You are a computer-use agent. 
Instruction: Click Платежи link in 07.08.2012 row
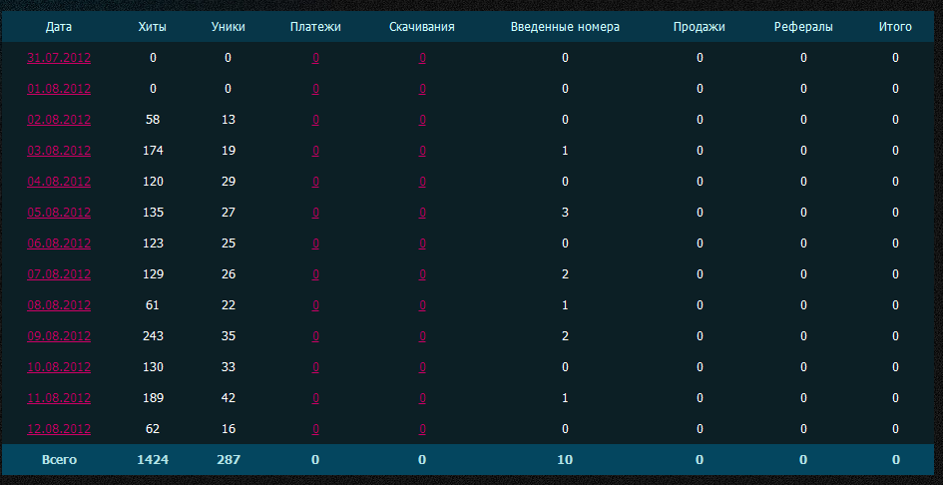click(x=315, y=274)
